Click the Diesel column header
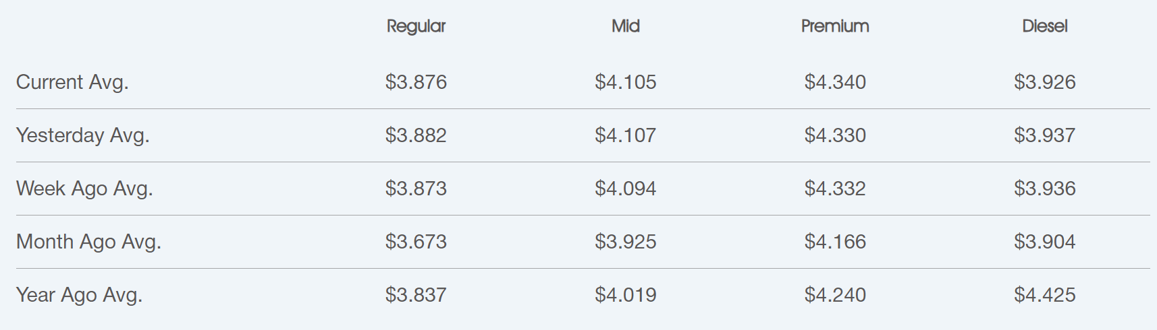The height and width of the screenshot is (330, 1157). click(x=1045, y=26)
